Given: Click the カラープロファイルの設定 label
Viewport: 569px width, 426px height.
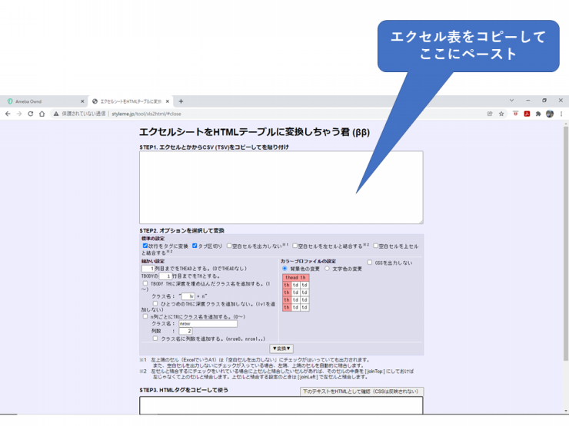Looking at the screenshot, I should tap(308, 261).
